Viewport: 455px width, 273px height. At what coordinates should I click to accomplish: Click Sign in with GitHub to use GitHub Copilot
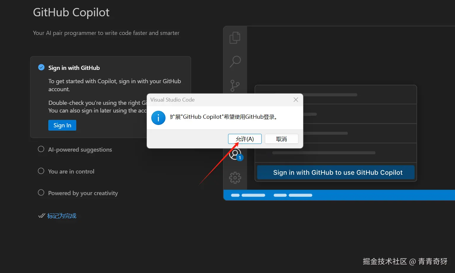pyautogui.click(x=336, y=172)
